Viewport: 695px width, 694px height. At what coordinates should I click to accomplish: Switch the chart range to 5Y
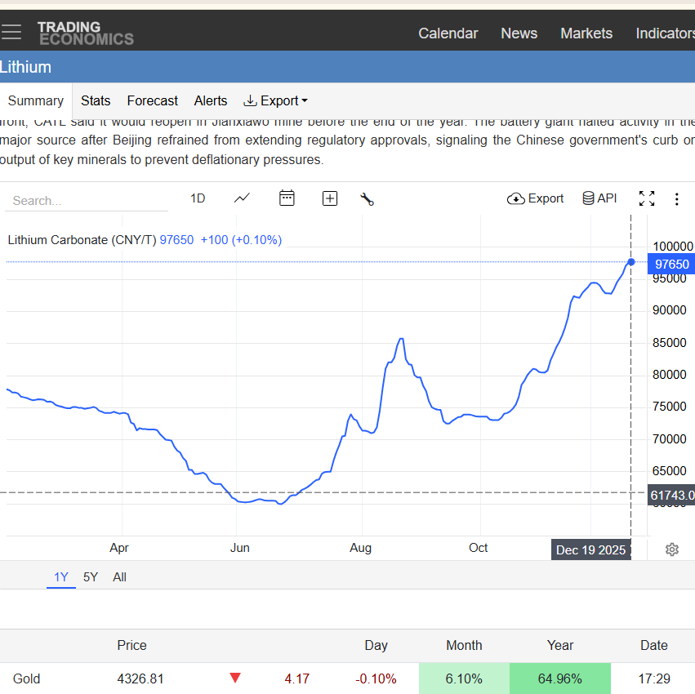point(90,577)
